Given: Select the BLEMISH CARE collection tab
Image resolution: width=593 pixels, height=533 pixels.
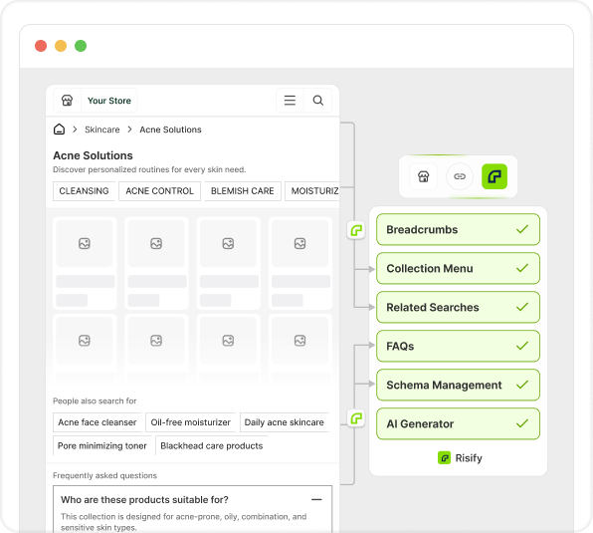Looking at the screenshot, I should pos(243,191).
